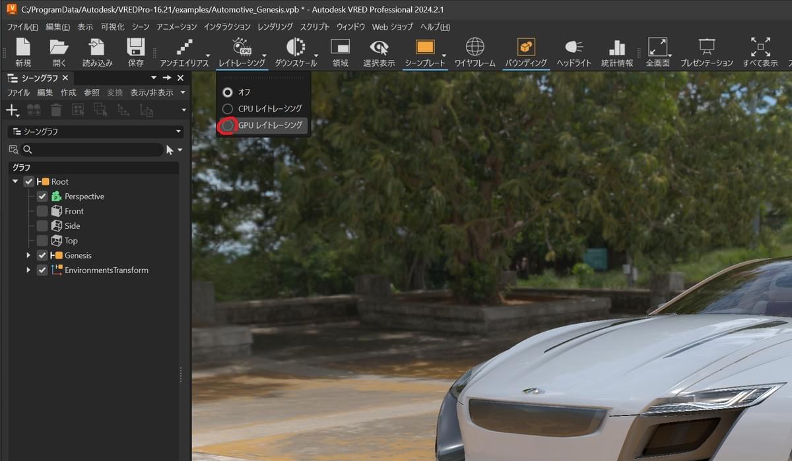Click 作成 in scene graph panel menu
The width and height of the screenshot is (792, 461).
tap(68, 93)
